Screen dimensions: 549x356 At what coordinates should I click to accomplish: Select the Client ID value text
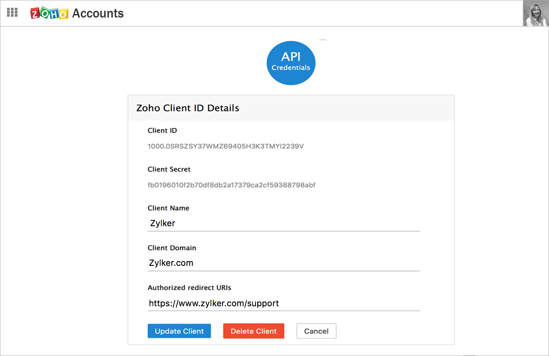click(x=225, y=146)
